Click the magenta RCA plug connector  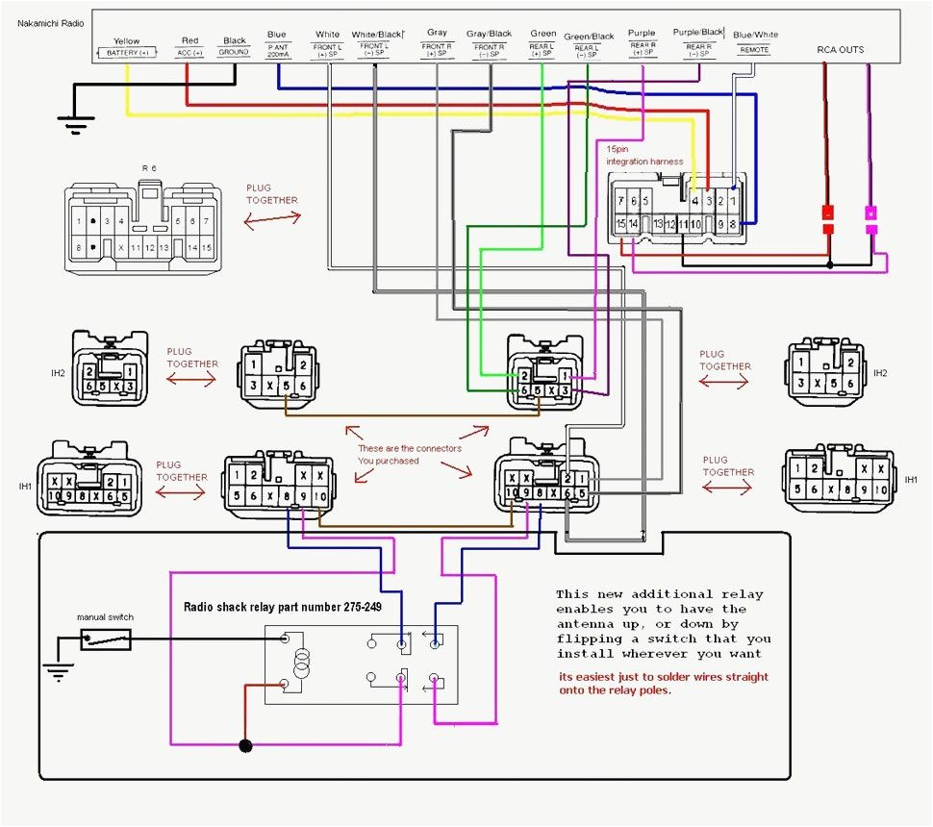tap(871, 220)
